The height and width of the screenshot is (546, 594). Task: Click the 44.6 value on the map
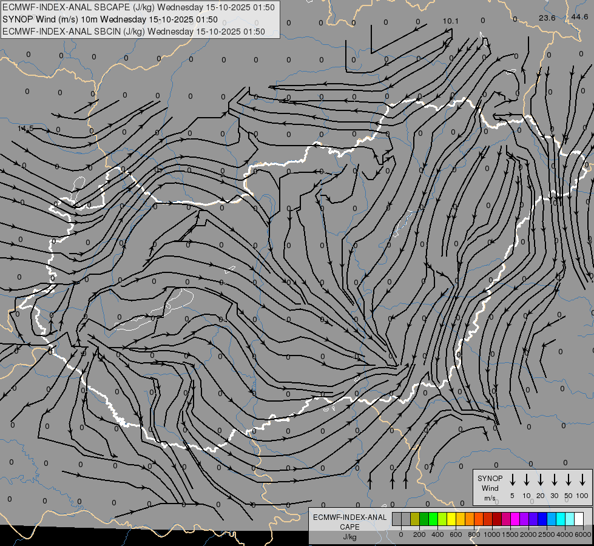[579, 16]
